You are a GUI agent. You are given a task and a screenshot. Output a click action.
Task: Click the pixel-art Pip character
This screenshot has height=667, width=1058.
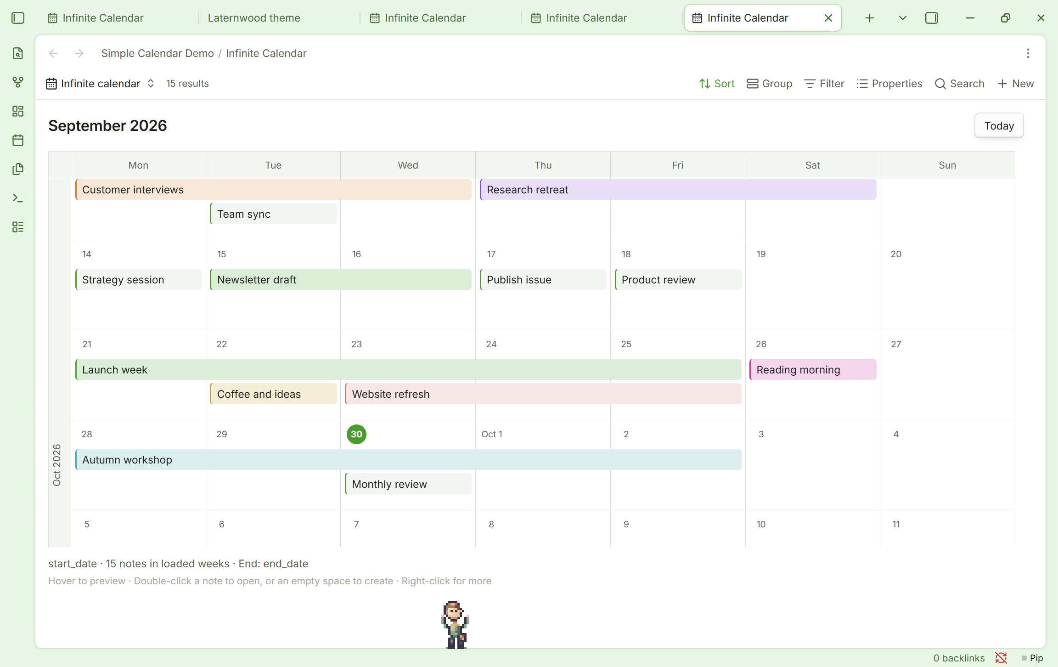point(455,624)
